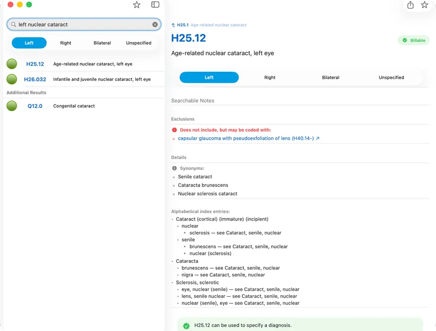Clear the search field with the X icon
Screen dimensions: 436x331
(x=155, y=24)
